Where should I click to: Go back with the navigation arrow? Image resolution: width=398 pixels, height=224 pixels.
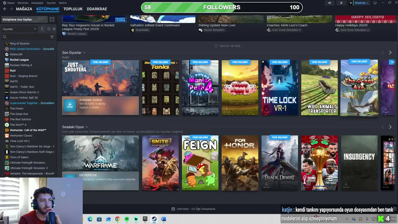pyautogui.click(x=5, y=9)
